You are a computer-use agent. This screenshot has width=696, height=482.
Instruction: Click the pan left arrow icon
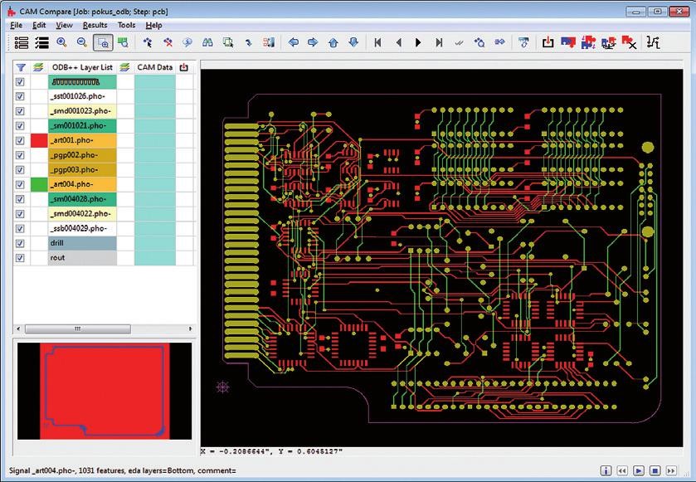click(x=294, y=42)
